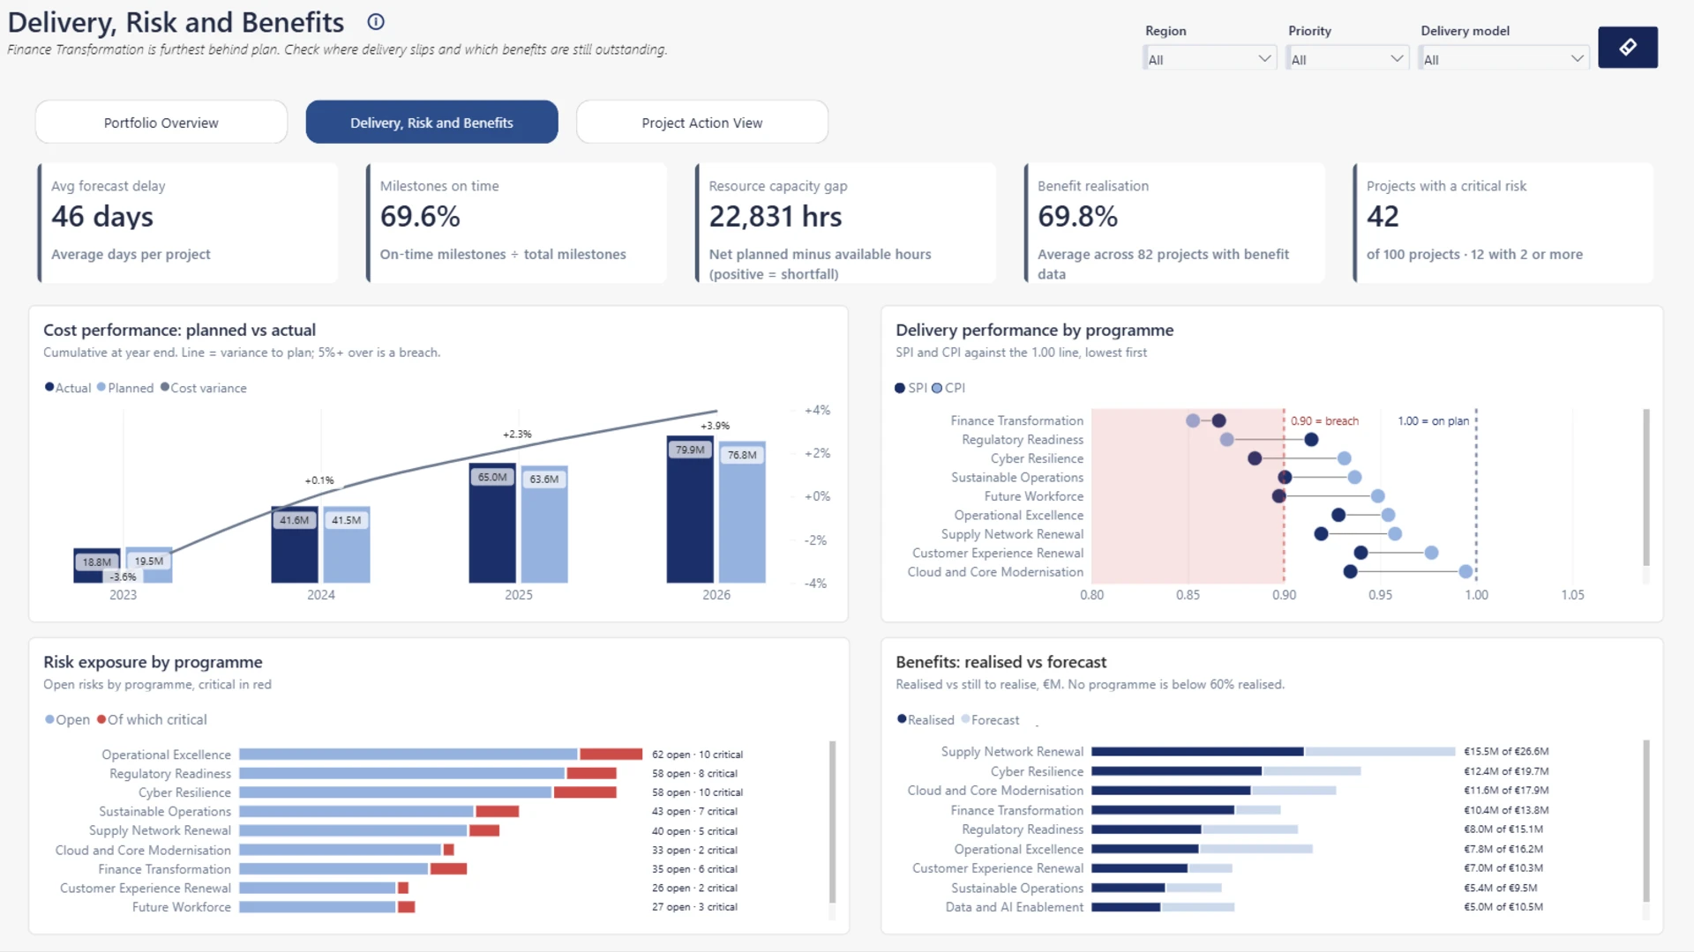Toggle the Planned legend marker
Image resolution: width=1694 pixels, height=952 pixels.
pyautogui.click(x=101, y=387)
